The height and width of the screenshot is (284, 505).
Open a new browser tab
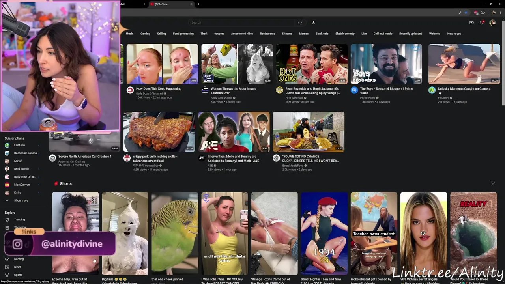coord(198,4)
